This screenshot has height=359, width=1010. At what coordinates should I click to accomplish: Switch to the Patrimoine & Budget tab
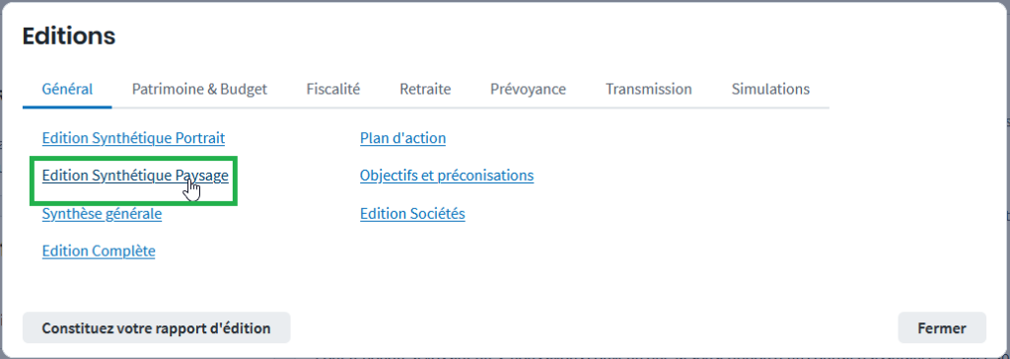click(199, 89)
